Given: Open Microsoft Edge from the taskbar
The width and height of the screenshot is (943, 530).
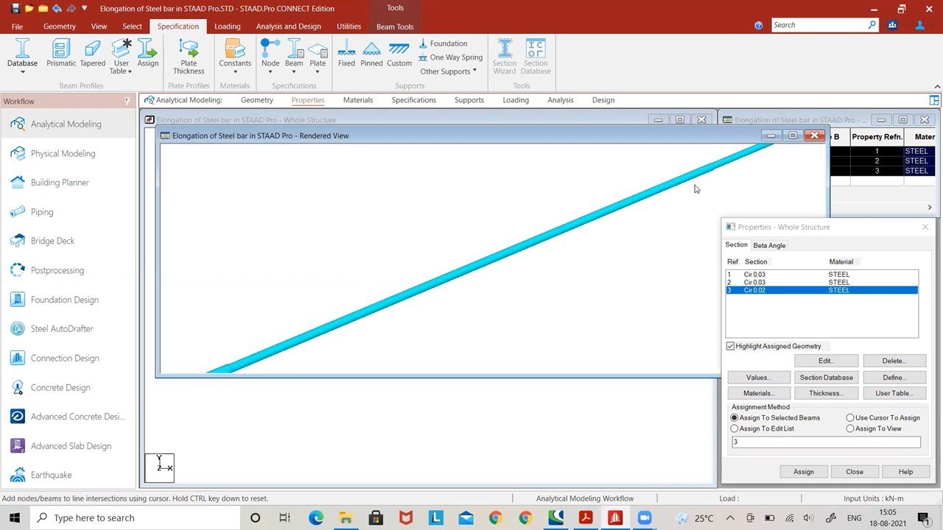Looking at the screenshot, I should pyautogui.click(x=316, y=517).
